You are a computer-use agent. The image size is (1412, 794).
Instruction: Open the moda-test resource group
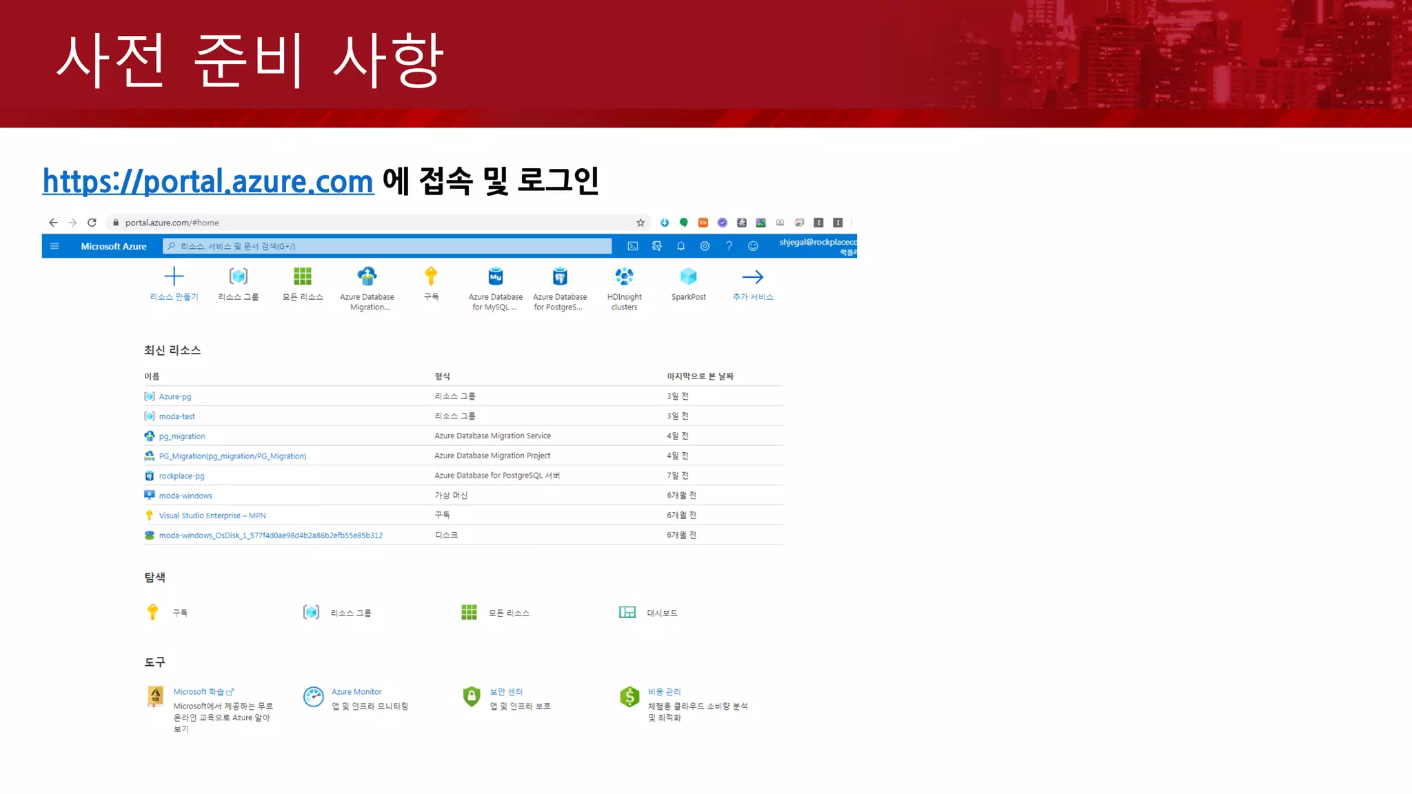click(177, 416)
